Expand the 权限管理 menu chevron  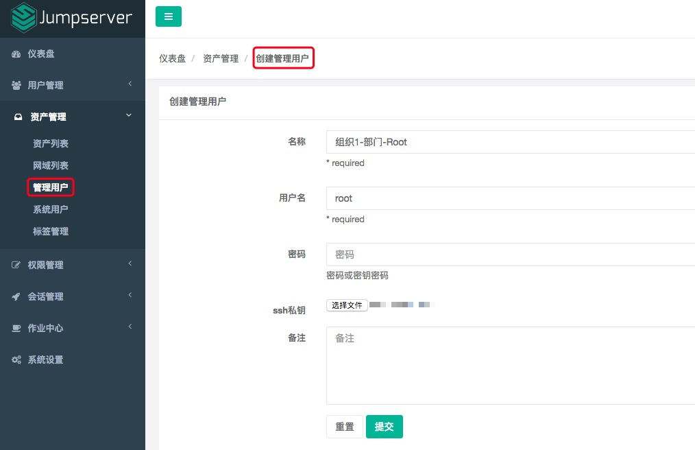pyautogui.click(x=130, y=263)
